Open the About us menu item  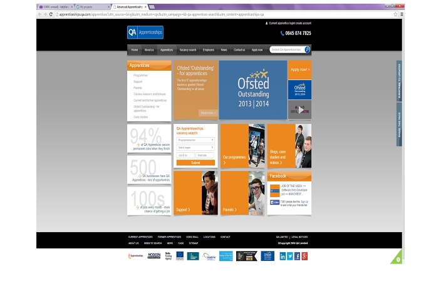pyautogui.click(x=149, y=50)
